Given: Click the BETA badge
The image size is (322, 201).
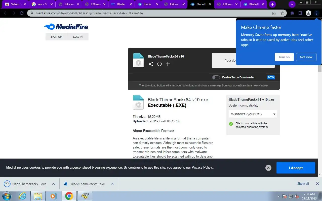Looking at the screenshot, I should 271,77.
